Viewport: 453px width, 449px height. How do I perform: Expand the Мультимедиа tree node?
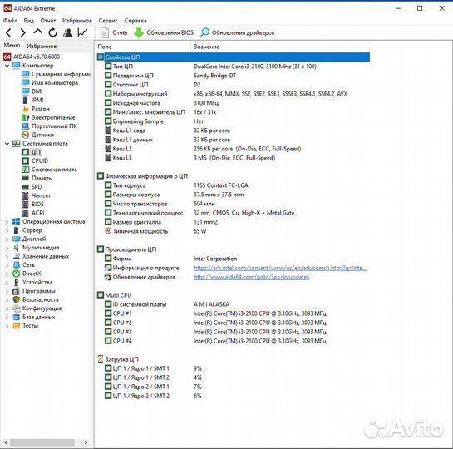click(7, 248)
